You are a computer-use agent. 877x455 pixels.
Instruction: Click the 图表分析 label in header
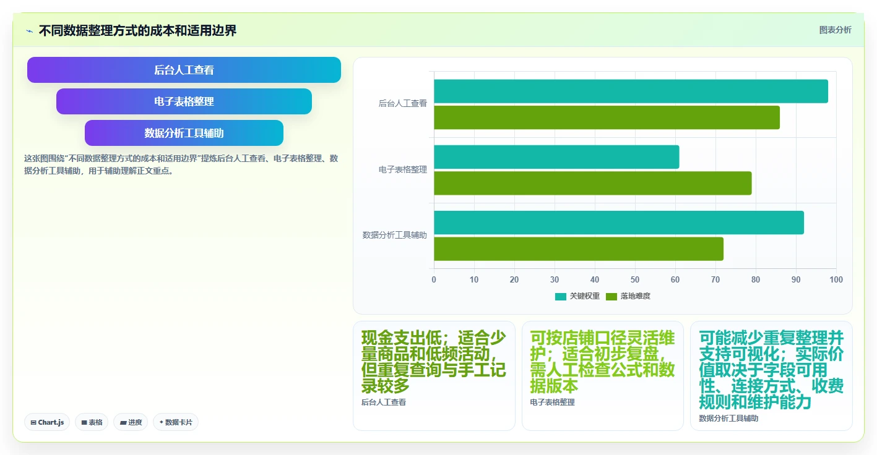pos(835,30)
